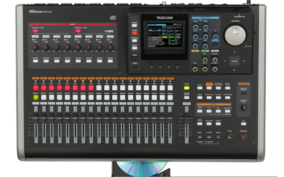Screen dimensions: 284x177
Task: Grab the yellow PAN knob
Action: pos(195,69)
